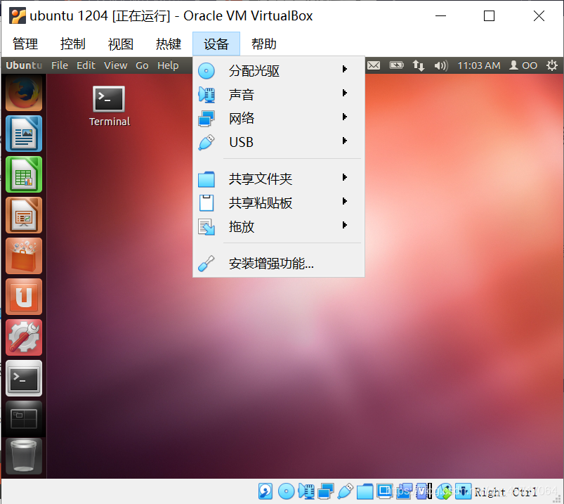The height and width of the screenshot is (504, 564).
Task: Expand the arrow beside 拖放
Action: click(345, 225)
